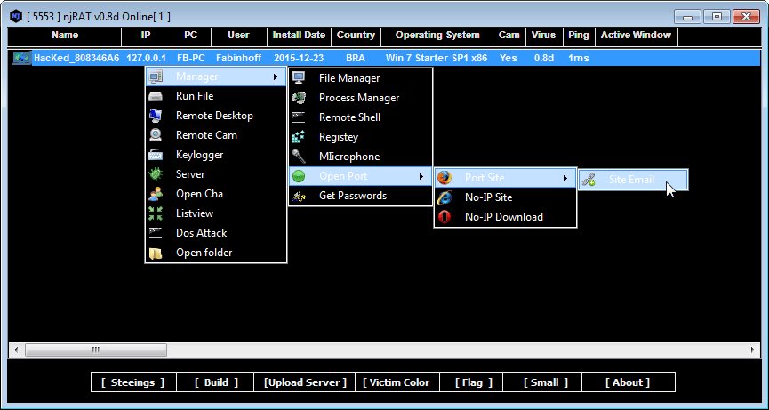Click the Dos Attack console icon

tap(156, 233)
